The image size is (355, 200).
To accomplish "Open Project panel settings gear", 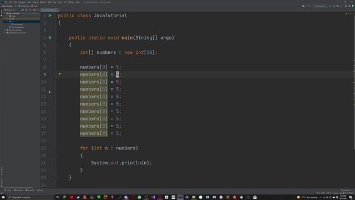I will [x=34, y=10].
